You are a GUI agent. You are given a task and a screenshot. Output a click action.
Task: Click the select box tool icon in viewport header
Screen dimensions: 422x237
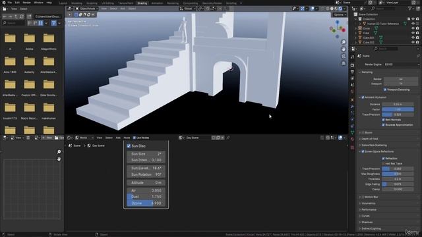click(x=76, y=14)
